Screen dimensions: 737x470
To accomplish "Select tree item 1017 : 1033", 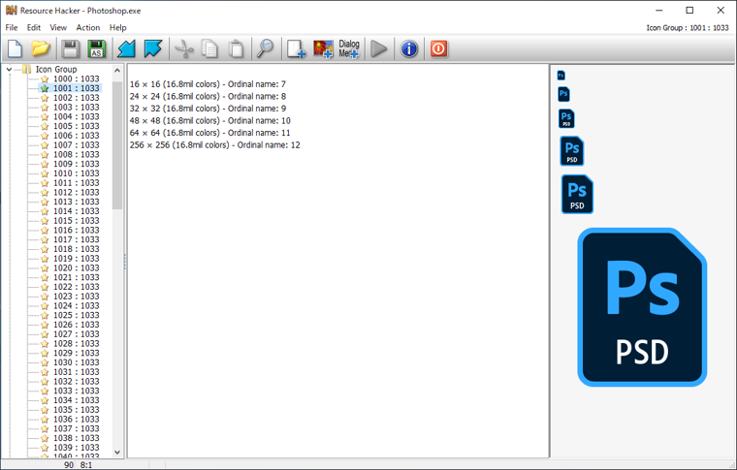I will point(77,239).
